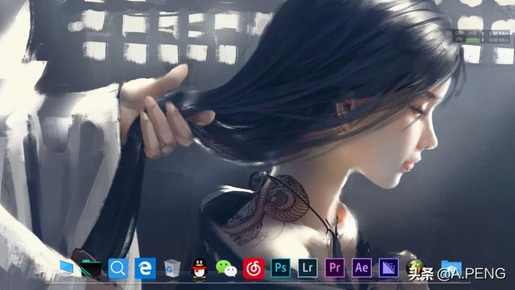Open the Recycle Bin icon

172,268
